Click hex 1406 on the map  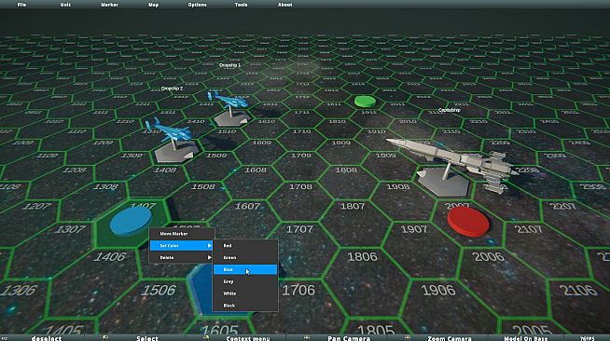click(x=110, y=257)
